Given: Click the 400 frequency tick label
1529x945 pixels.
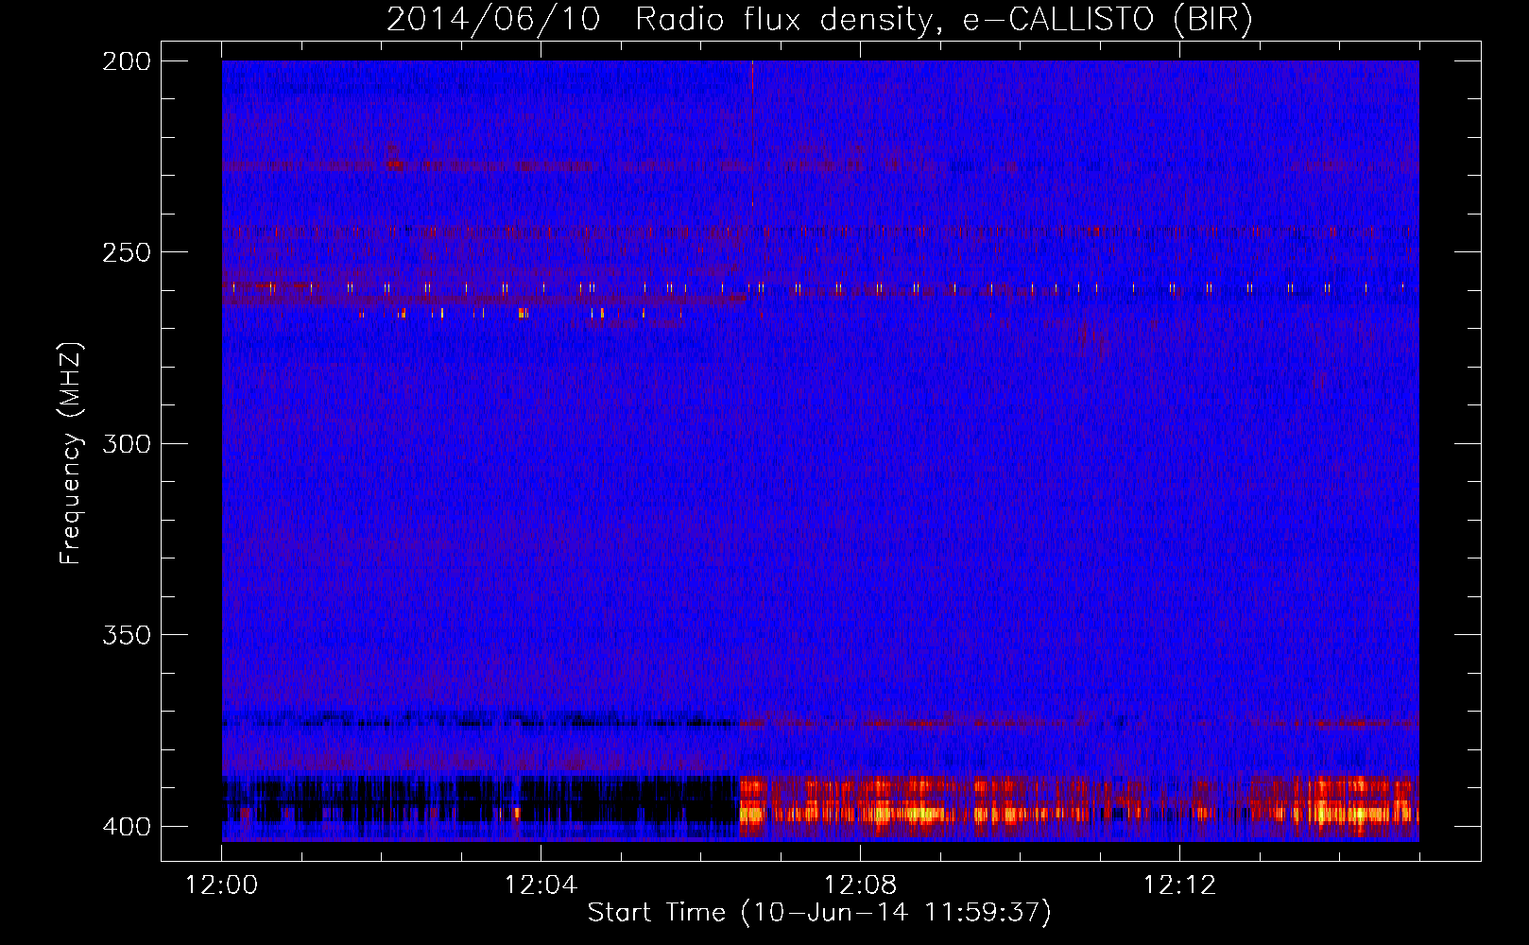Looking at the screenshot, I should tap(127, 827).
